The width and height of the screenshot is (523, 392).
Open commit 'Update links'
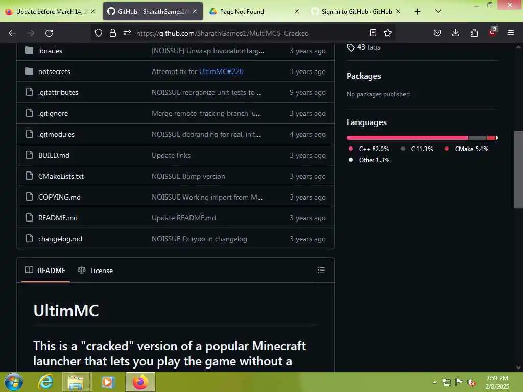coord(171,155)
